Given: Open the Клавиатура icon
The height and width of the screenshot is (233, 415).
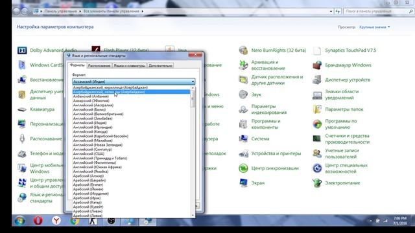Looking at the screenshot, I should point(22,109).
